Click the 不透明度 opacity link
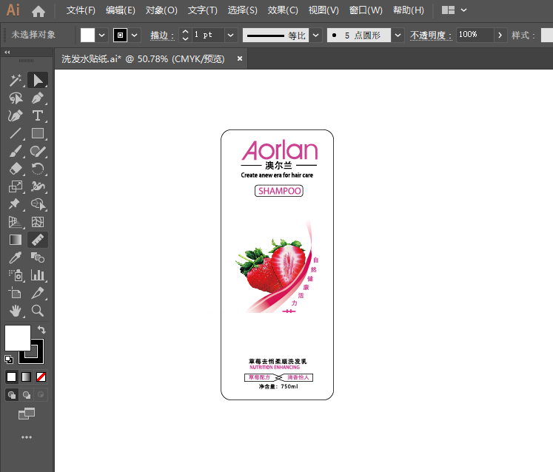Screen dimensions: 553x472 pos(429,36)
